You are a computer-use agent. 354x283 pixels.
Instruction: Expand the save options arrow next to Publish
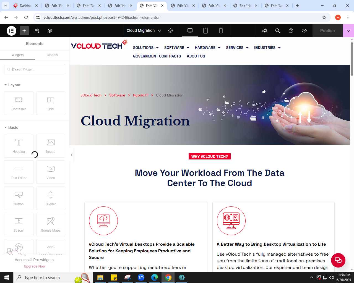tap(348, 31)
